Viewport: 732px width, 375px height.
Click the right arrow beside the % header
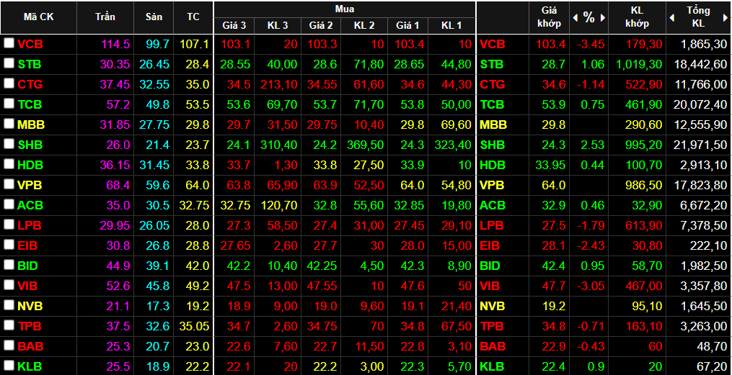pos(602,17)
